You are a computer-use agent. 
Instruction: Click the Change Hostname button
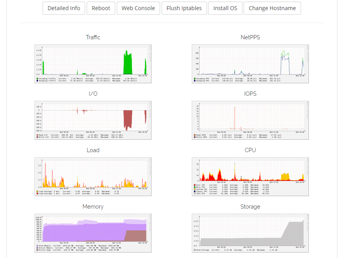coord(272,8)
